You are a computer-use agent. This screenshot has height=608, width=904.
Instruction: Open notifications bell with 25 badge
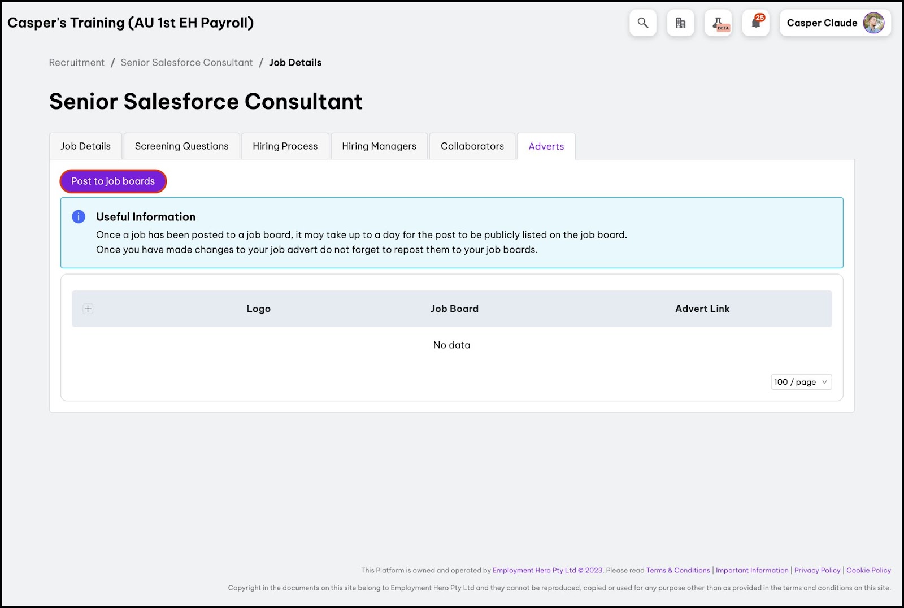[x=756, y=23]
